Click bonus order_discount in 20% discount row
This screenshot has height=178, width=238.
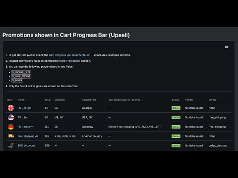click(x=218, y=145)
